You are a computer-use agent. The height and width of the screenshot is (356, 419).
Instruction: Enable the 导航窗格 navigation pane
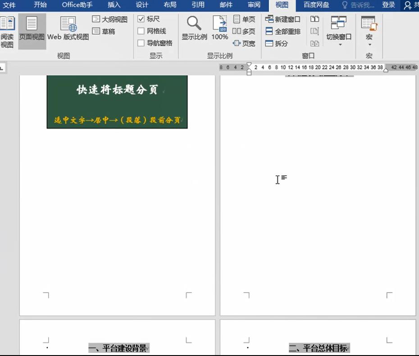point(141,43)
